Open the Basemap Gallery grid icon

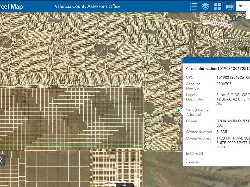[x=217, y=6]
